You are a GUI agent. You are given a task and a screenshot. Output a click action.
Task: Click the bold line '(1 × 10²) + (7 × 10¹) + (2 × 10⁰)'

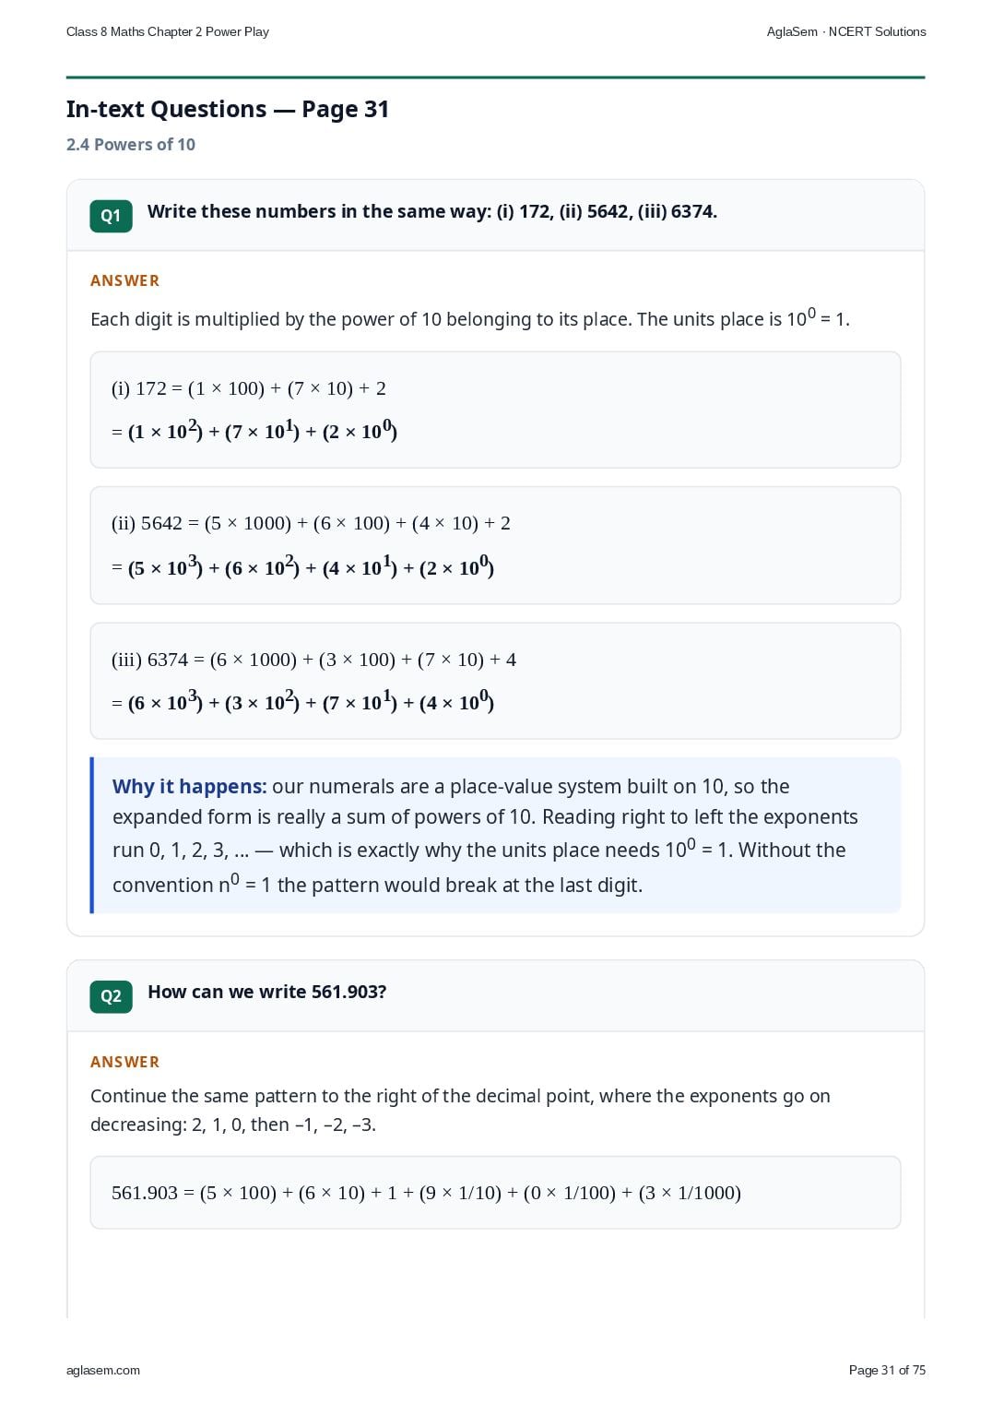point(263,431)
